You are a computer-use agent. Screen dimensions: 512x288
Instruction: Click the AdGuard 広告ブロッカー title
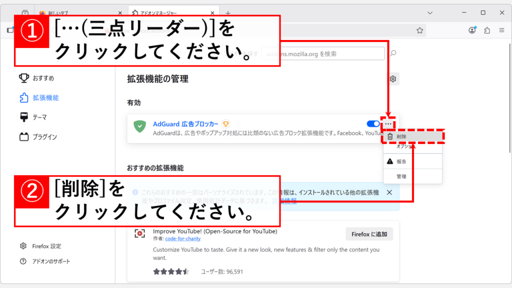[x=185, y=124]
